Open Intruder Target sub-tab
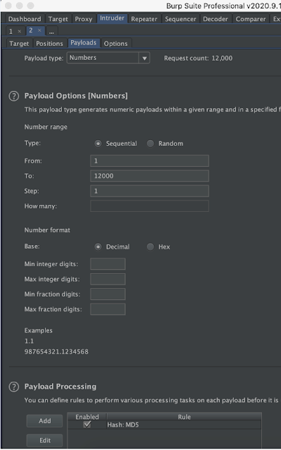The image size is (281, 450). [x=19, y=44]
